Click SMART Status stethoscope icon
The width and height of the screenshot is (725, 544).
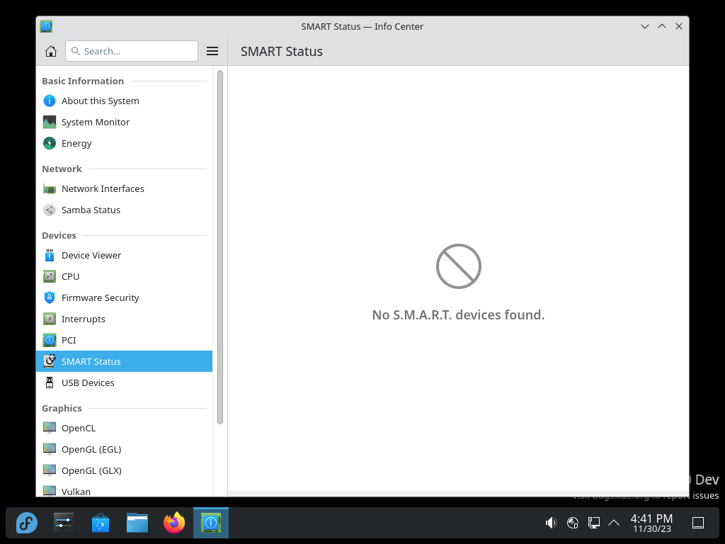click(x=50, y=361)
